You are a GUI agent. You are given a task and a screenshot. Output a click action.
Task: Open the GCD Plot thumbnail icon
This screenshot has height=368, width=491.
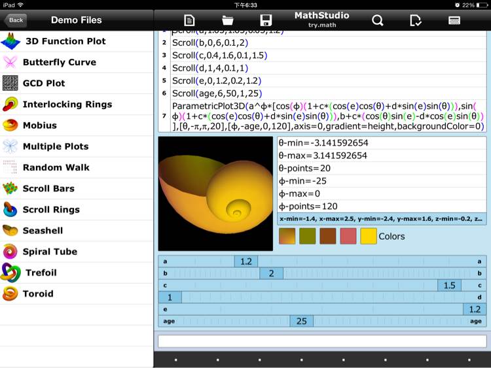(10, 83)
